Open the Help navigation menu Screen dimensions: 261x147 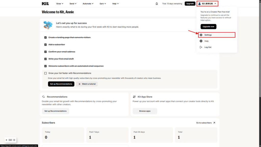pos(116,4)
